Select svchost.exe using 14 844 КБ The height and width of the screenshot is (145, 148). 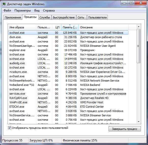68,59
